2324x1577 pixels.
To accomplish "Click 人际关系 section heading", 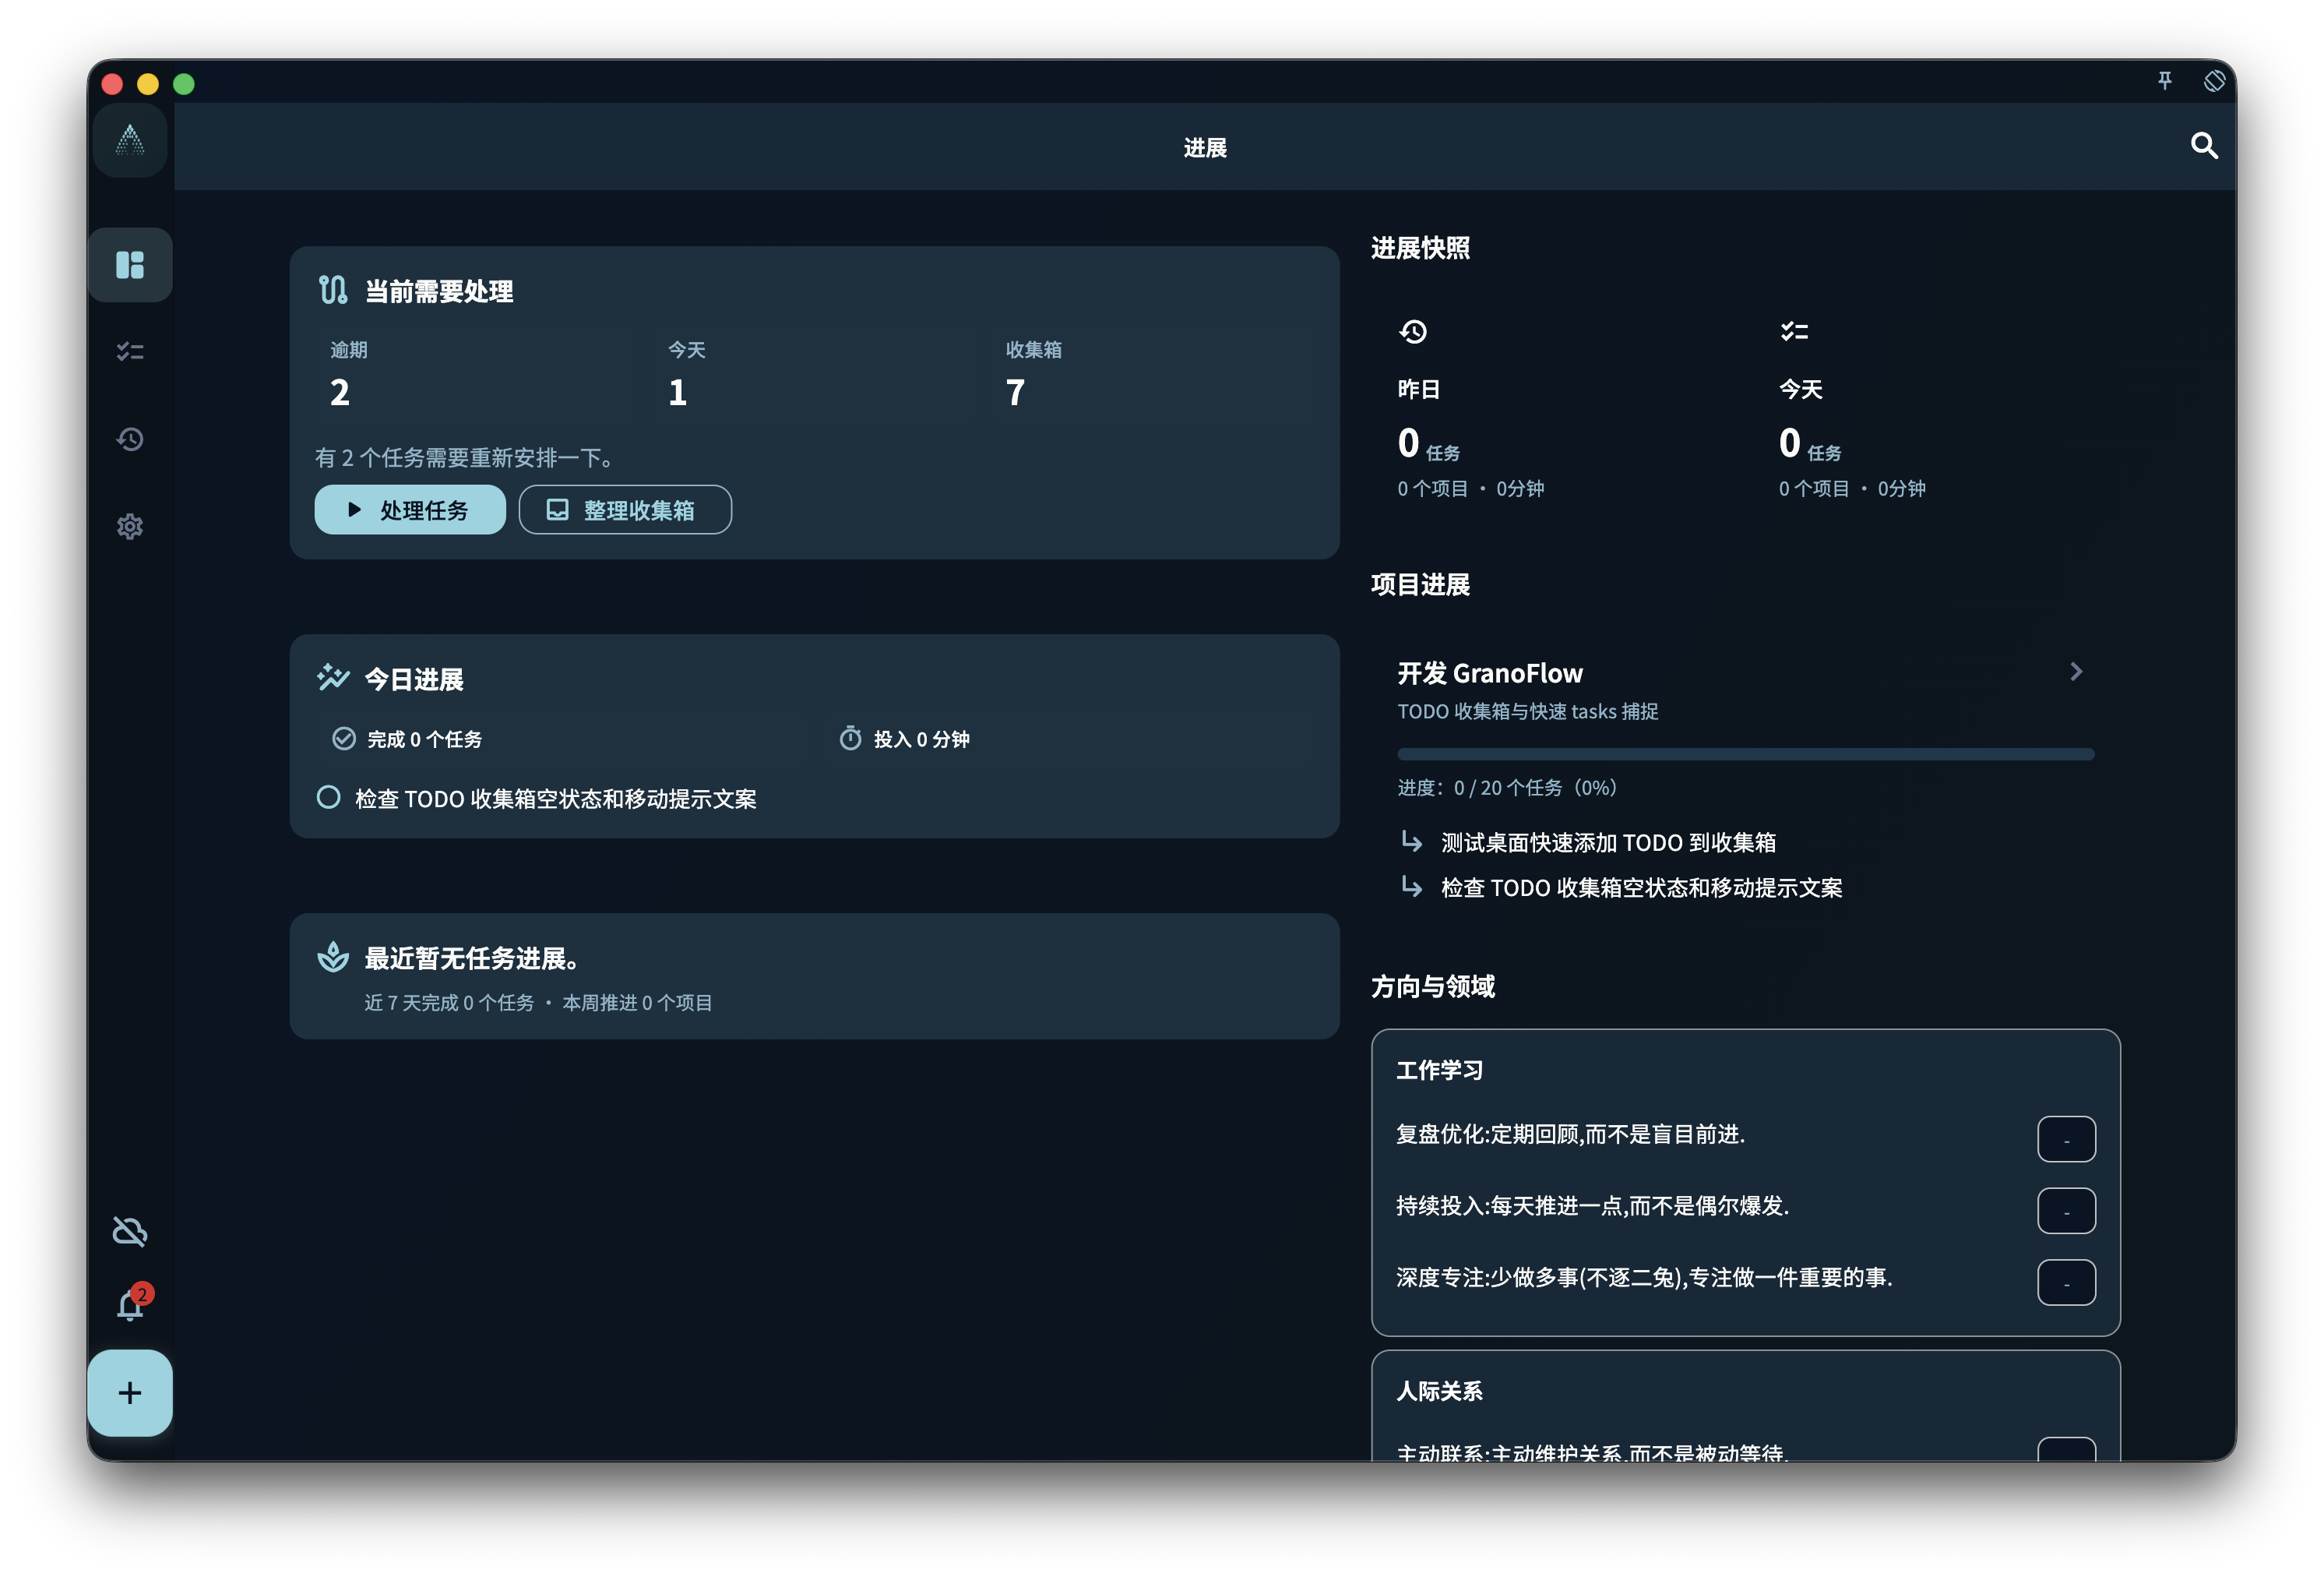I will coord(1439,1391).
